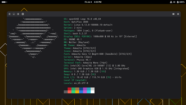Open the Ptyxis hamburger main menu
Viewport: 186px width, 105px height.
(x=178, y=14)
